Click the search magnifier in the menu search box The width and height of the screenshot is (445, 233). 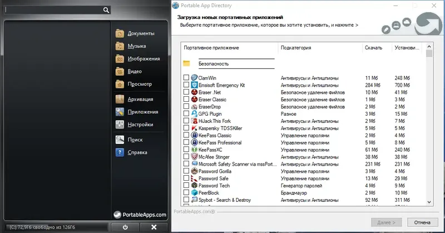click(x=106, y=10)
